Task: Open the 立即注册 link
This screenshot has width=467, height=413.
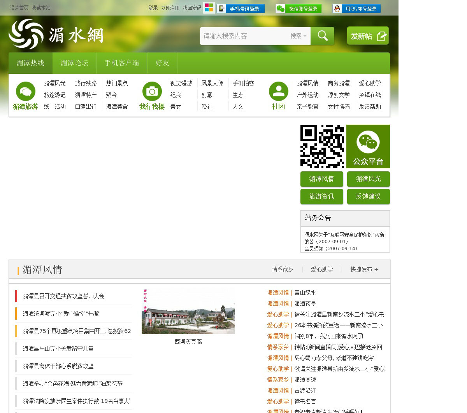Action: coord(170,8)
